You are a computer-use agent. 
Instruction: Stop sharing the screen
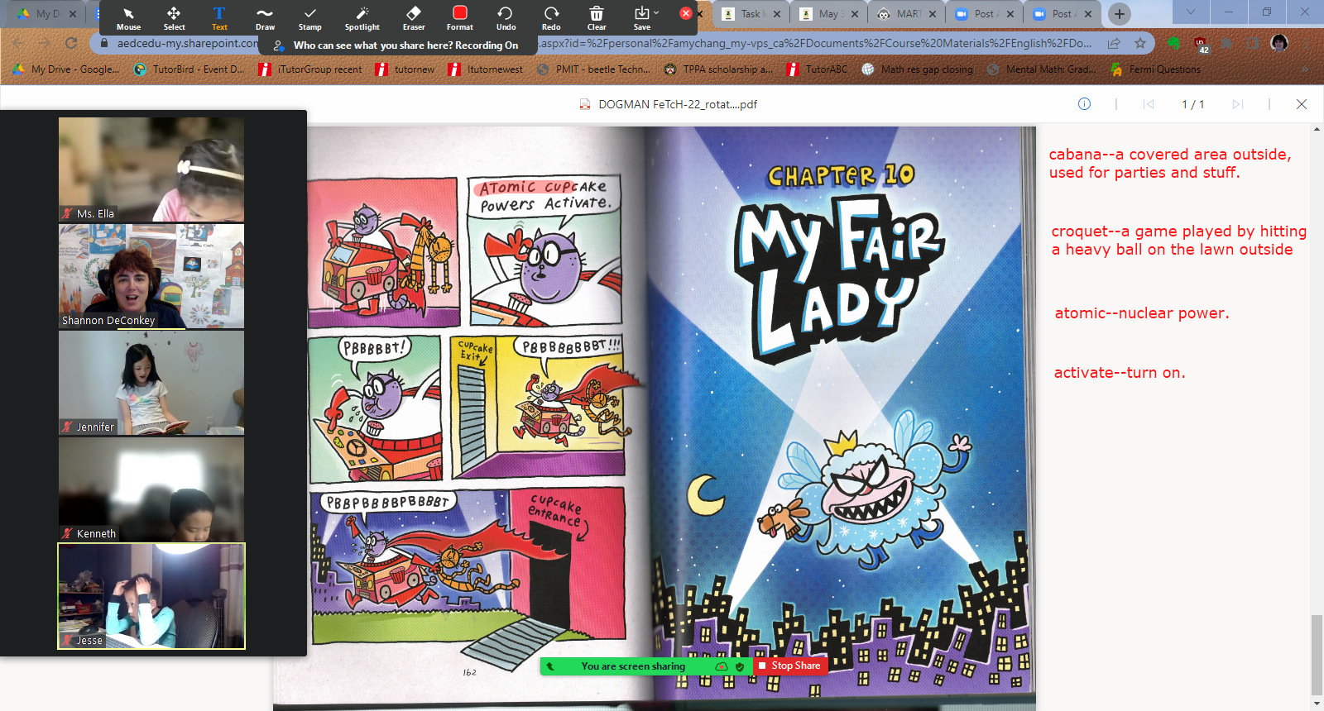pyautogui.click(x=789, y=666)
